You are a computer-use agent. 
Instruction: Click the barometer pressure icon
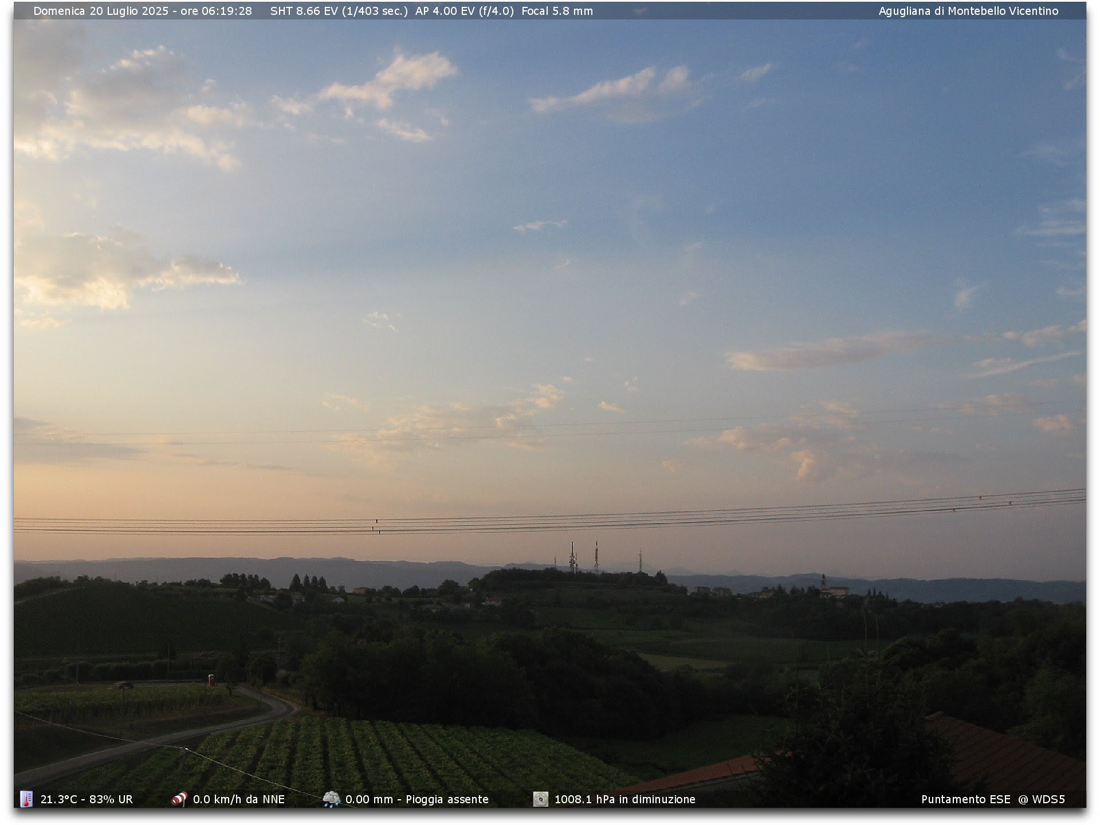[540, 799]
